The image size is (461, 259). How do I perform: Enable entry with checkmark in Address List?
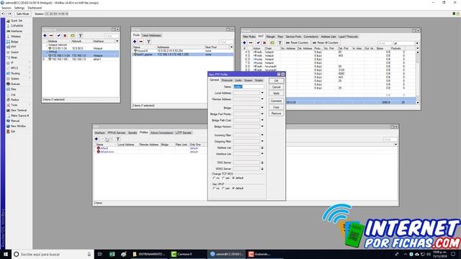pos(58,35)
